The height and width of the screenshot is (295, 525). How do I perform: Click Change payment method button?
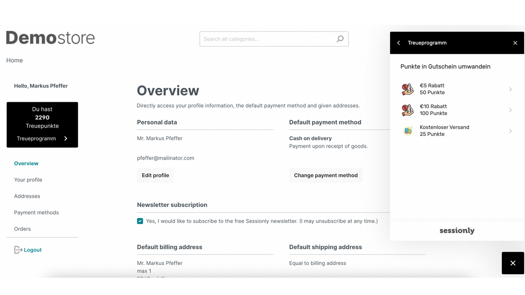(326, 175)
